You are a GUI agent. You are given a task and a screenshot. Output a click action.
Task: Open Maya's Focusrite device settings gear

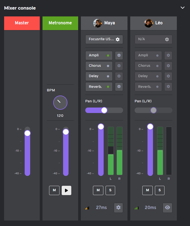pos(118,39)
